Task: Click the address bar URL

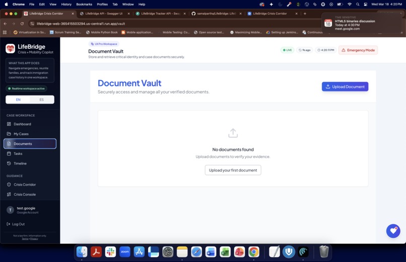Action: click(x=81, y=24)
